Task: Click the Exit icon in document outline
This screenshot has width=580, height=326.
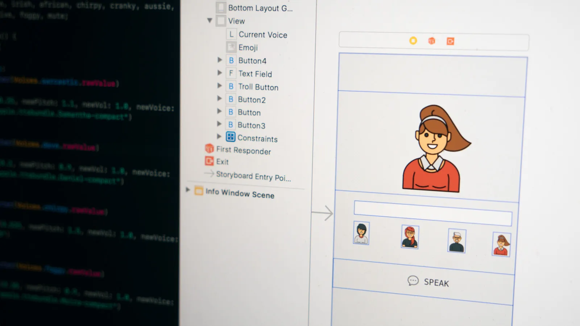Action: 209,161
